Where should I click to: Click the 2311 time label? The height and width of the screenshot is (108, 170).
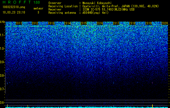pyautogui.click(x=19, y=23)
